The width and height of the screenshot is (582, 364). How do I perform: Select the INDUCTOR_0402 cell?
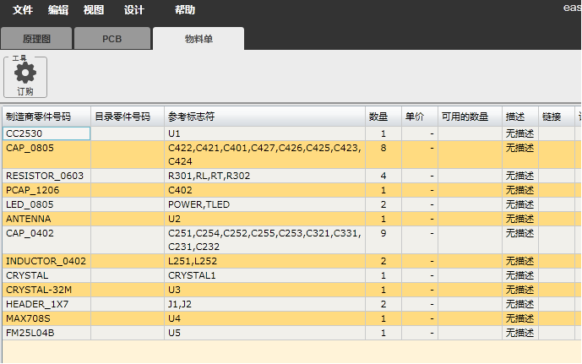pyautogui.click(x=46, y=261)
